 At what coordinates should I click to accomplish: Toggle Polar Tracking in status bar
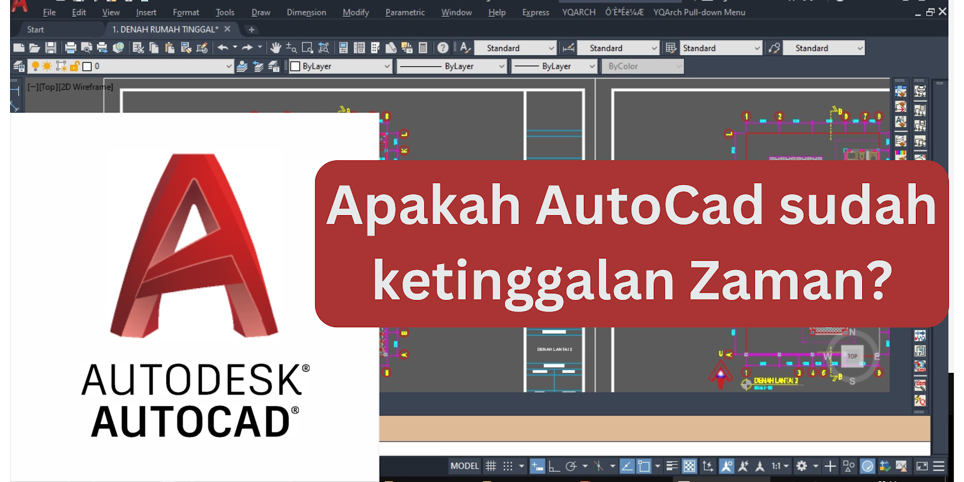pos(571,466)
